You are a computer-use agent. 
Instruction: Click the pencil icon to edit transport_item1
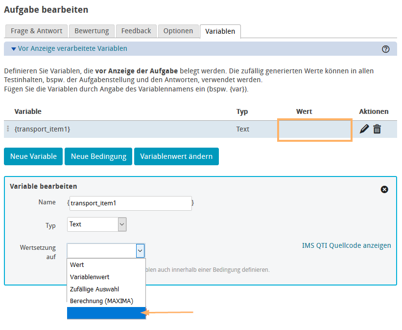[x=364, y=129]
